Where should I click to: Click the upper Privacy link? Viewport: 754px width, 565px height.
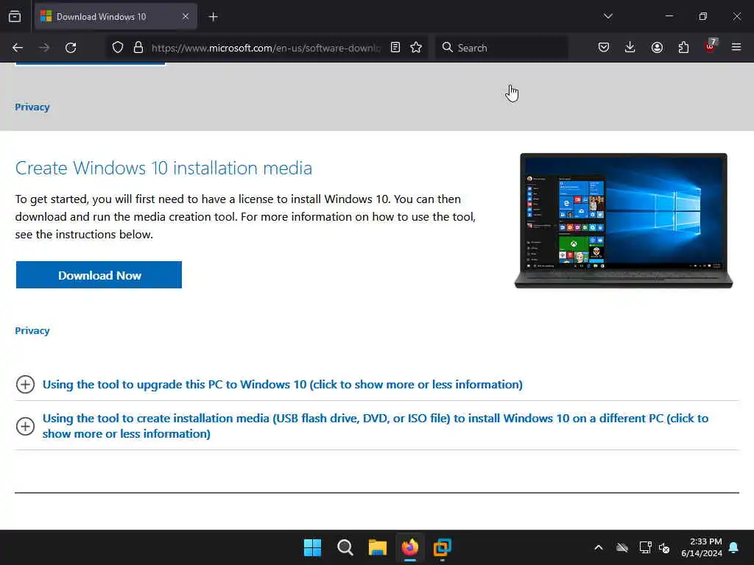point(32,107)
